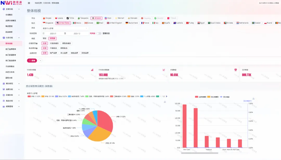Open the 类目 dropdown showing 美容个人护理
The image size is (281, 160).
pyautogui.click(x=65, y=28)
